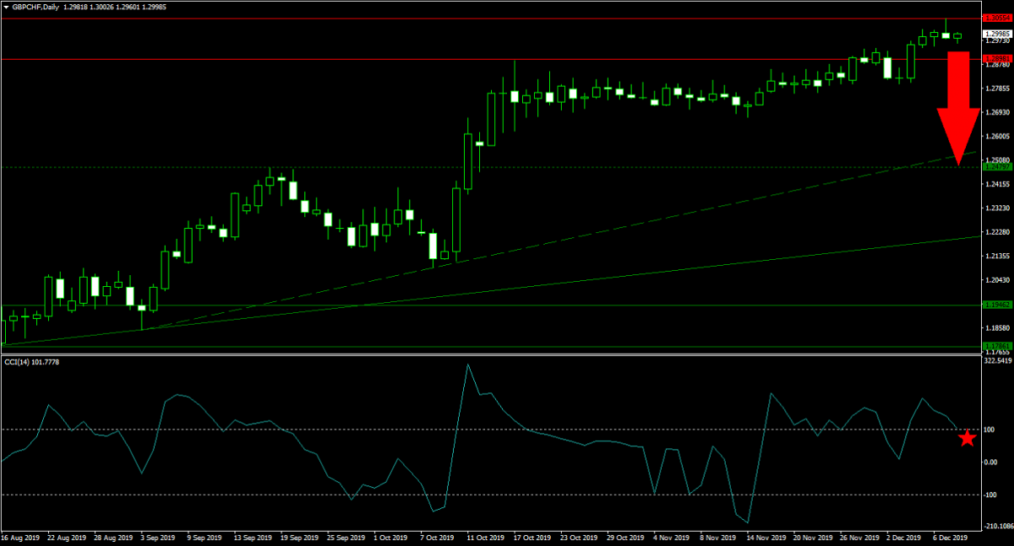Screen dimensions: 1014x546
Task: Open the chart menu triangle beside GBPCHF
Action: [x=7, y=6]
